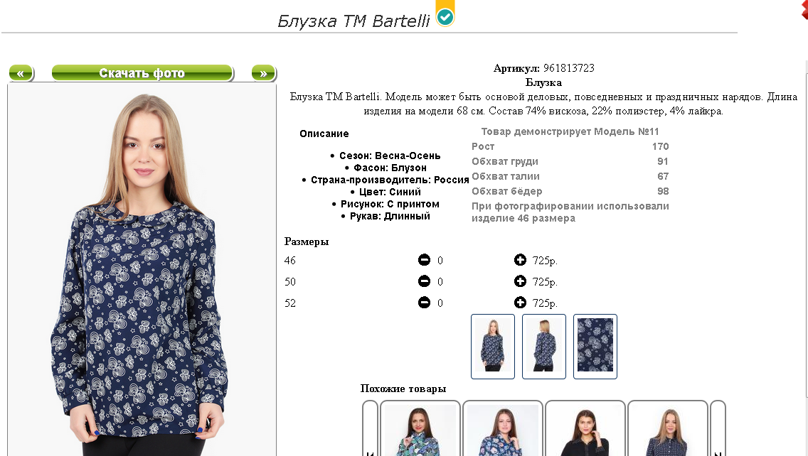Add one item of size 52

pyautogui.click(x=520, y=302)
